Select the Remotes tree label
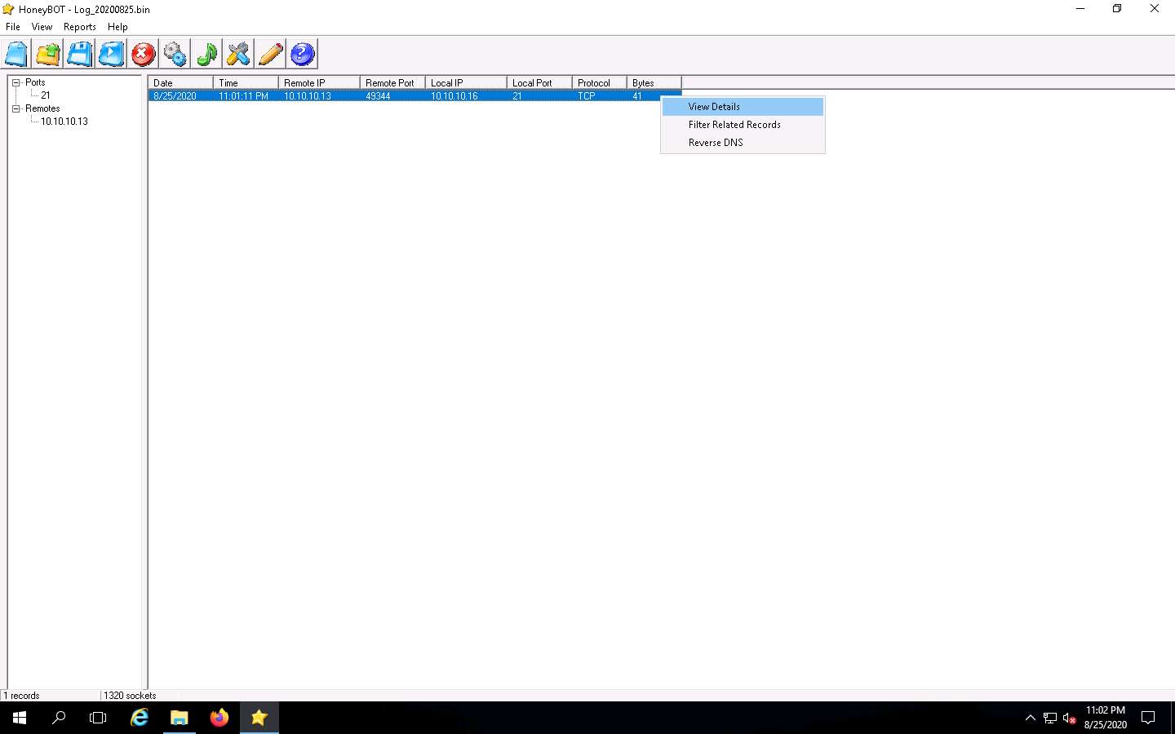Viewport: 1175px width, 734px height. click(42, 108)
